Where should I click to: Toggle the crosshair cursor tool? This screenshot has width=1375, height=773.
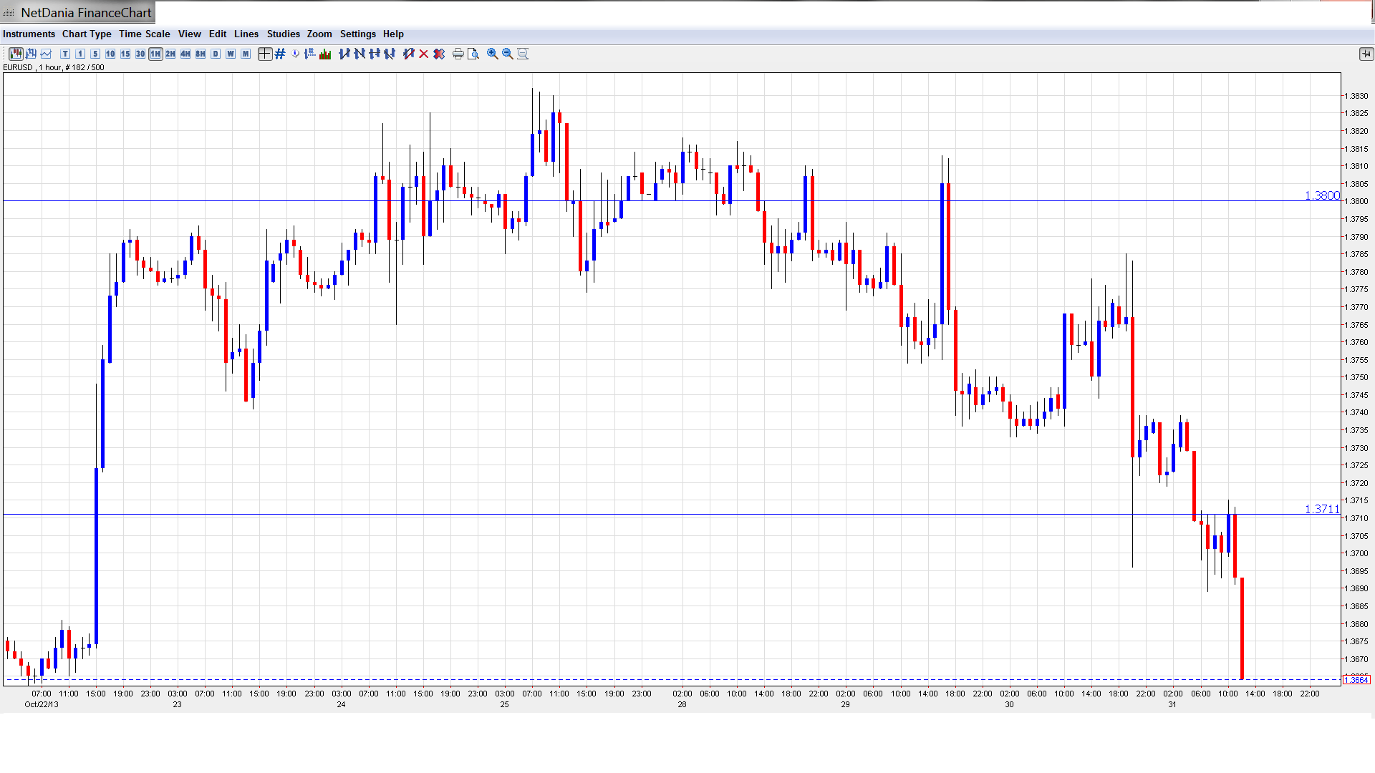[265, 54]
